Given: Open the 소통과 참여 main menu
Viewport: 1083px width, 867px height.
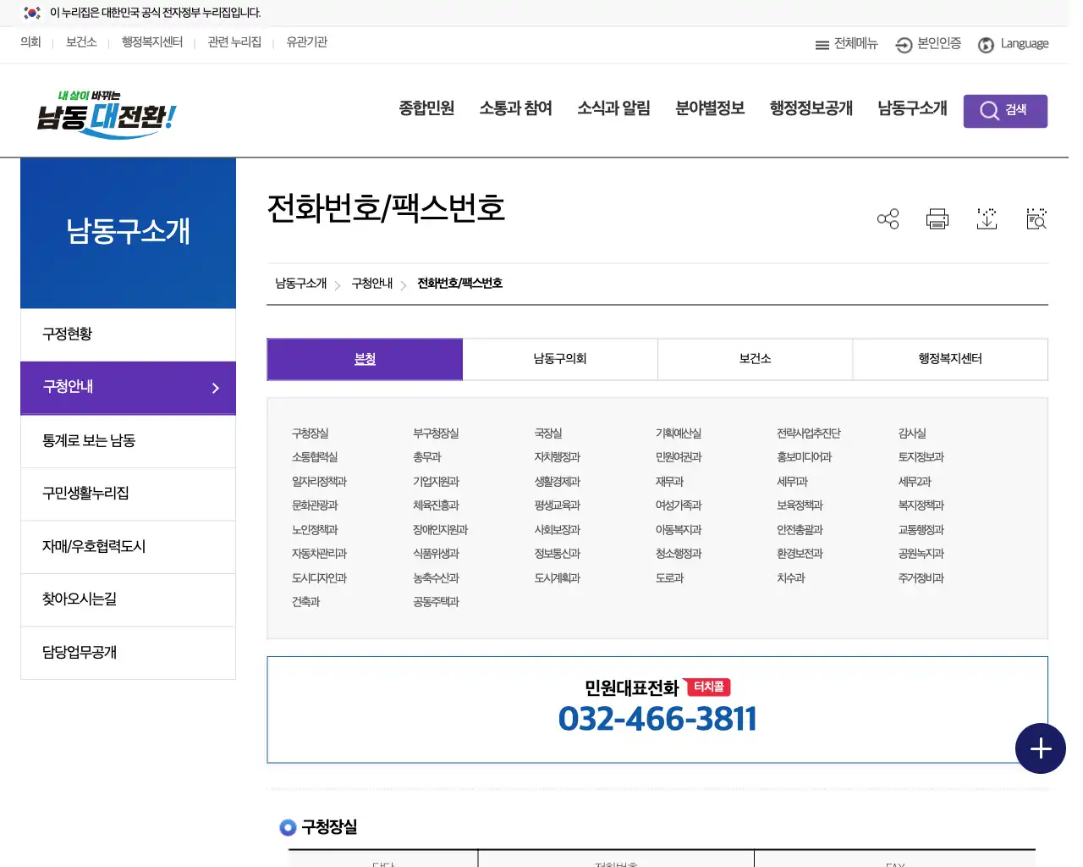Looking at the screenshot, I should [x=515, y=108].
